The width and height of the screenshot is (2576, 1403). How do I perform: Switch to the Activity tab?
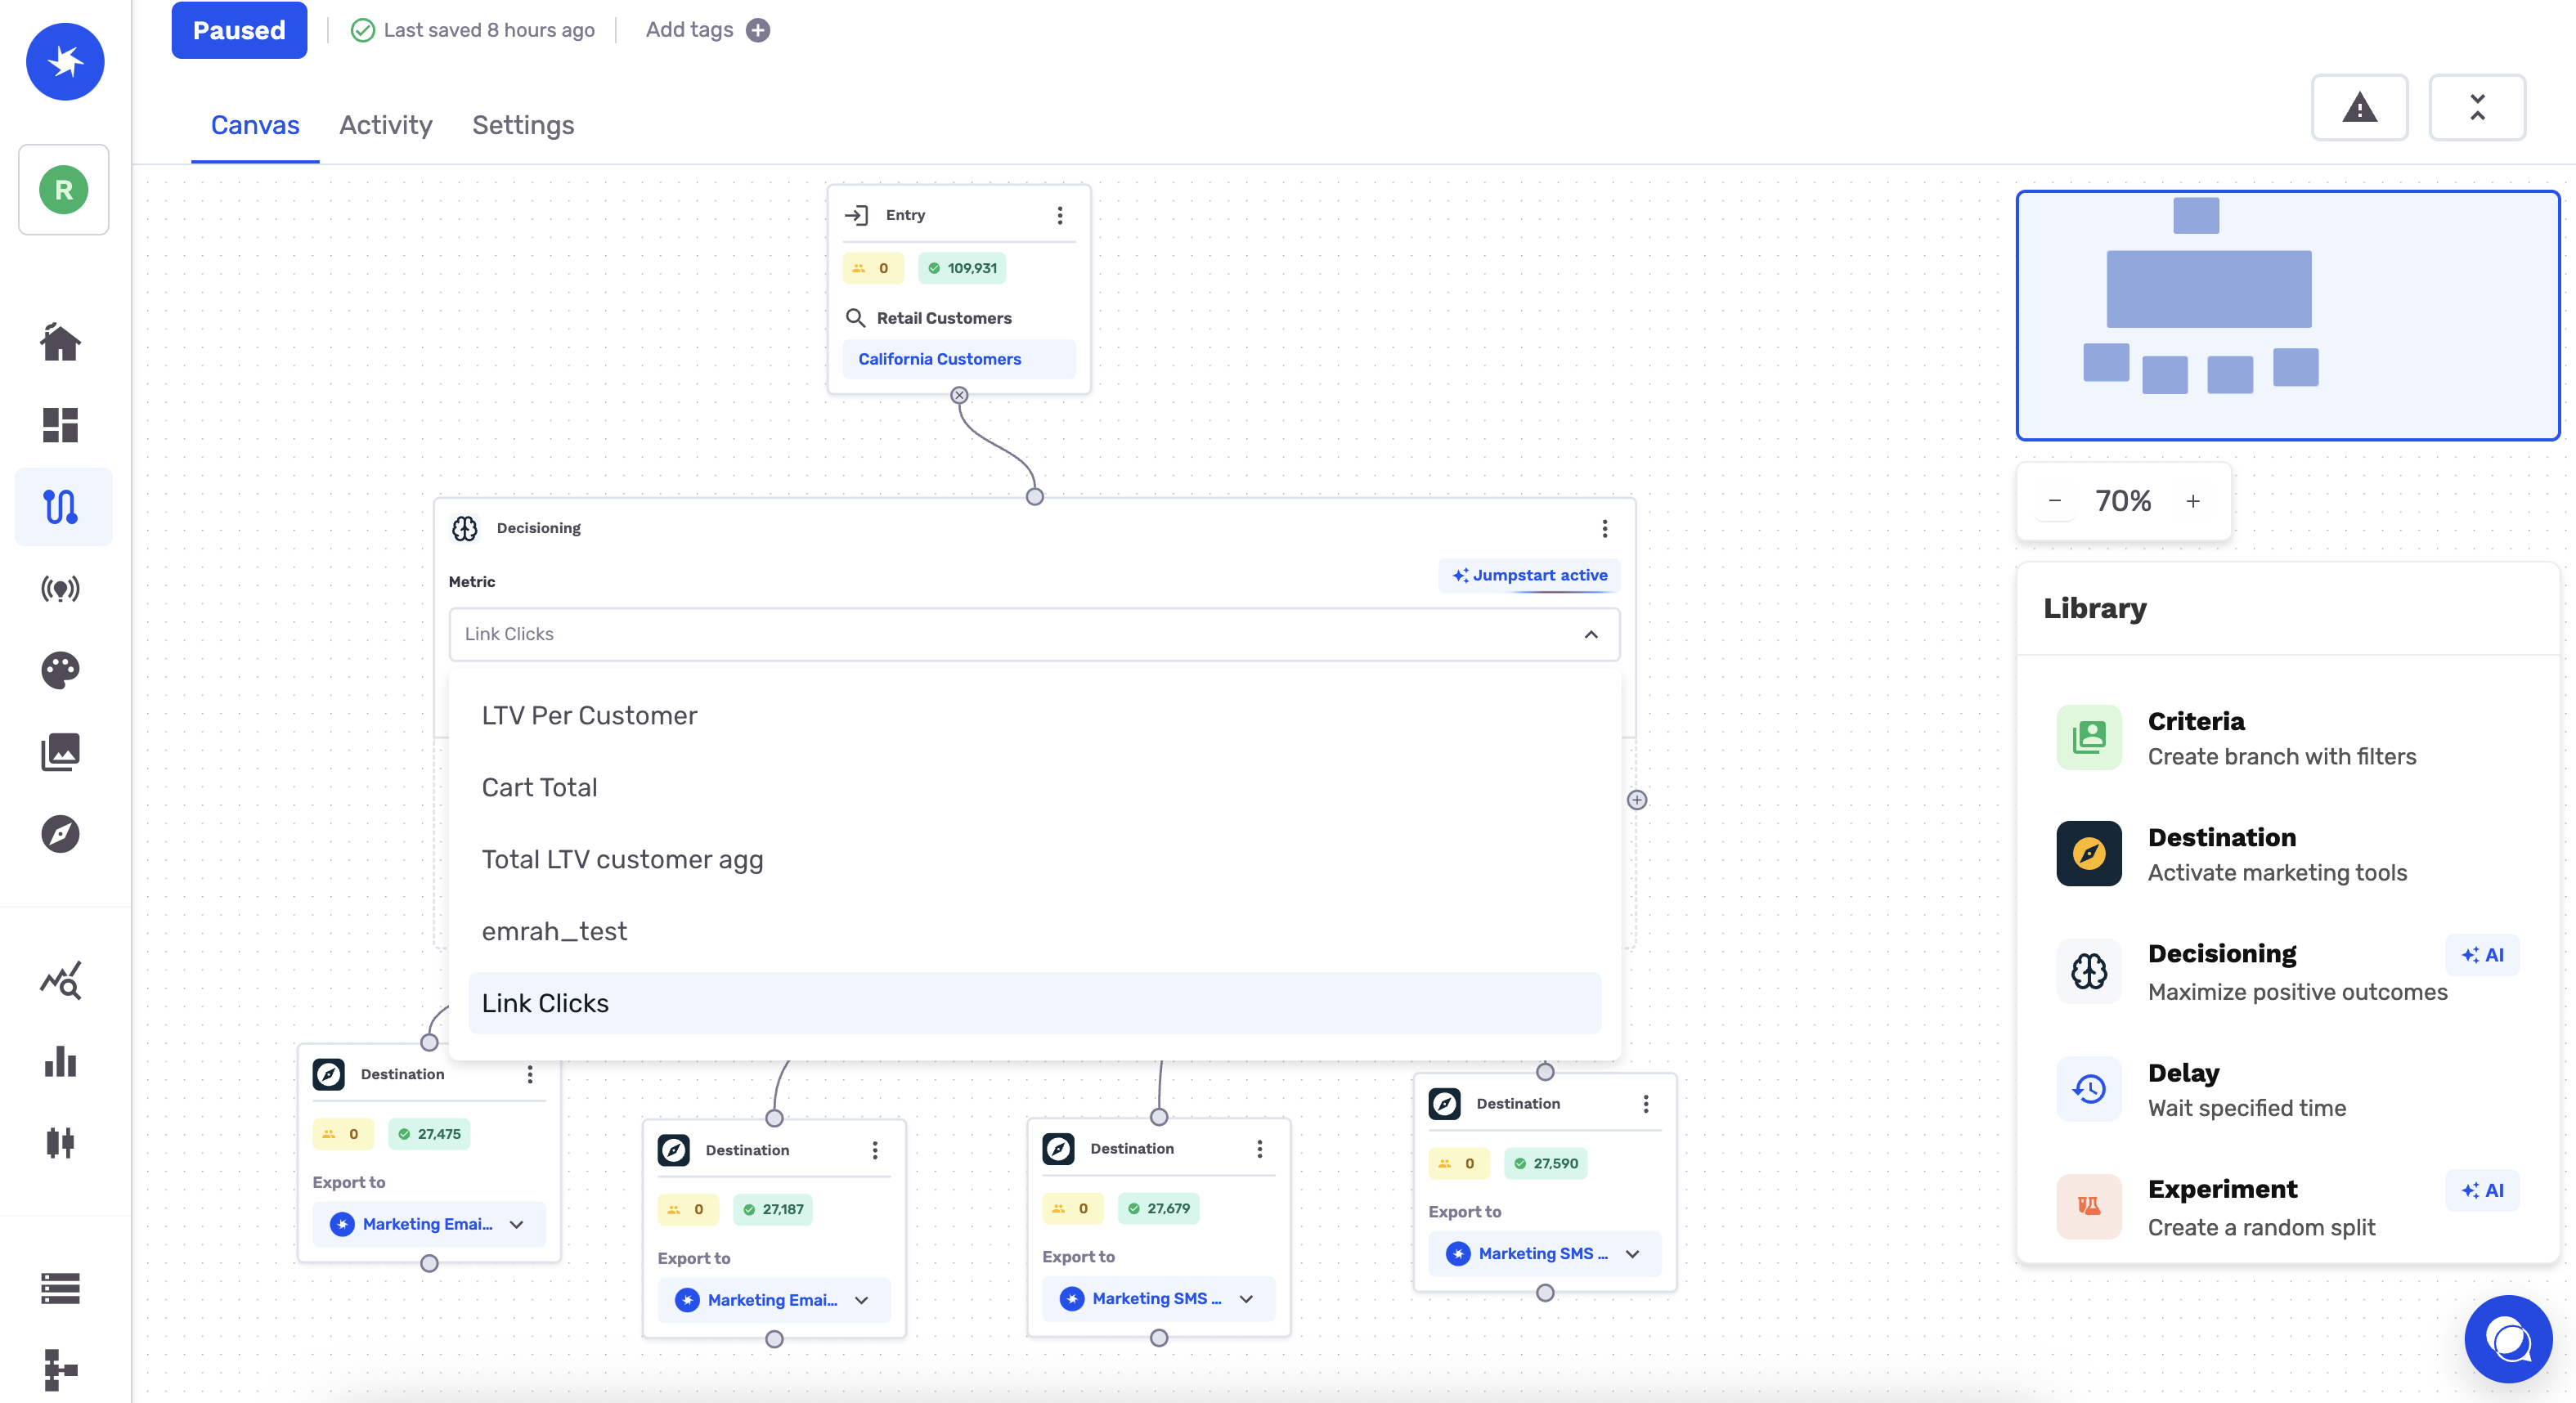point(386,125)
